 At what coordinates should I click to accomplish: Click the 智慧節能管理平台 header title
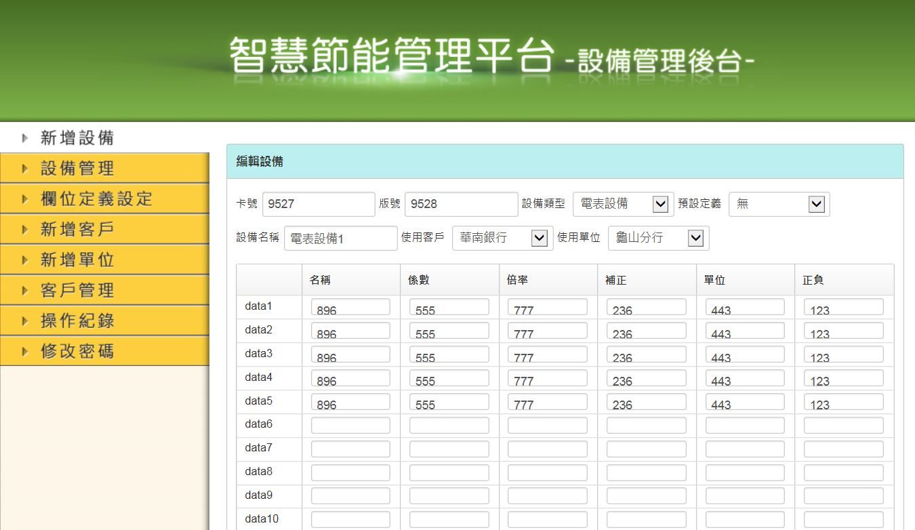click(392, 56)
